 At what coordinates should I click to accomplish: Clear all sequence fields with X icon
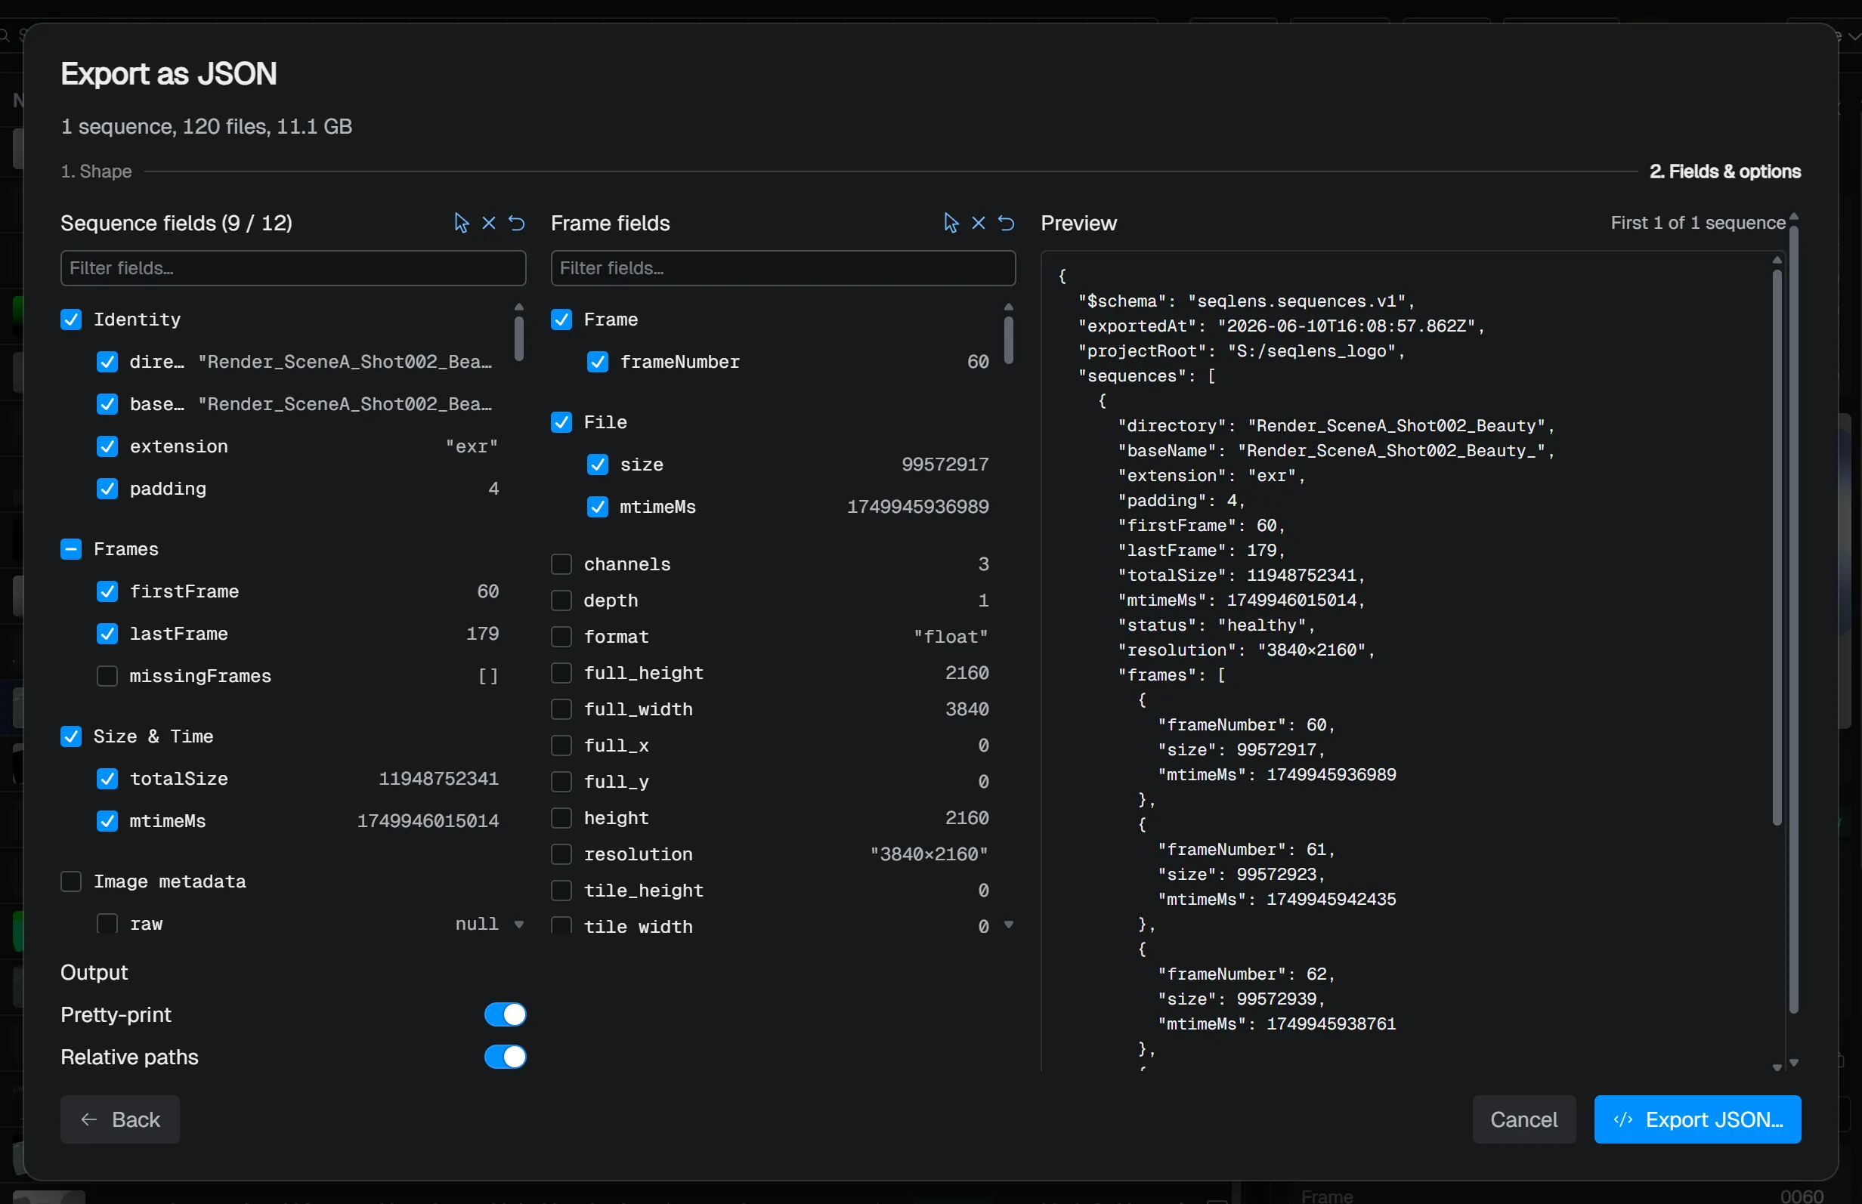tap(489, 224)
